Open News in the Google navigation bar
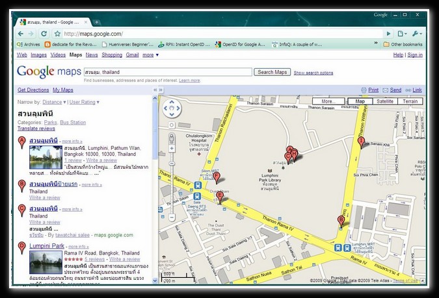Image resolution: width=439 pixels, height=298 pixels. click(x=92, y=55)
